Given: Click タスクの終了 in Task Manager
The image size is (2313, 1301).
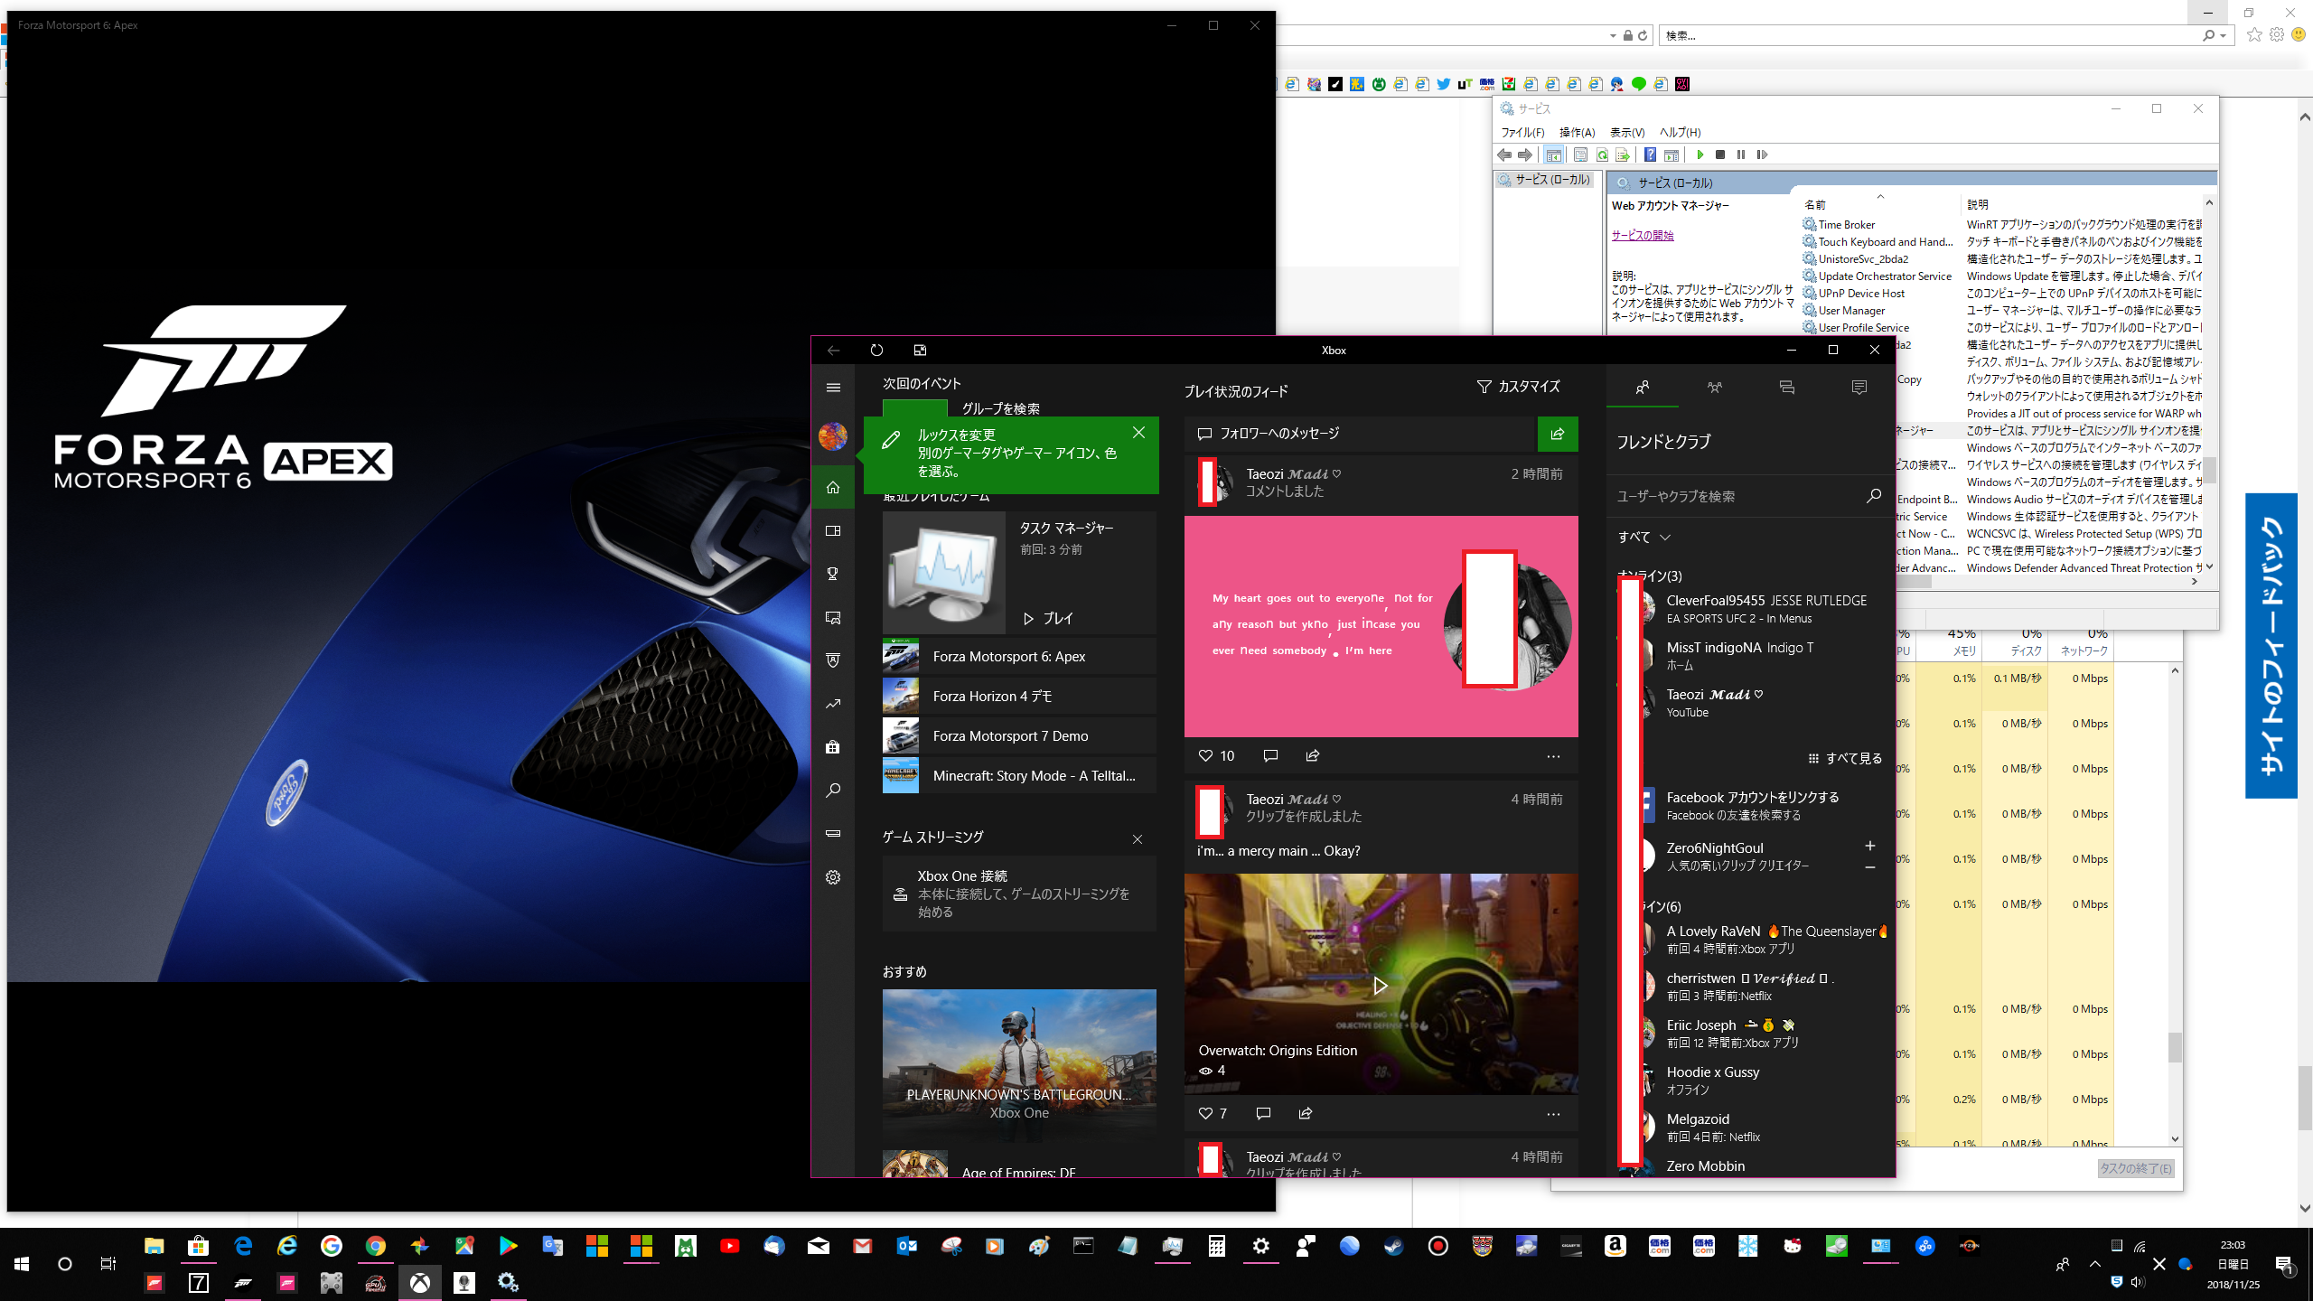Looking at the screenshot, I should point(2136,1168).
